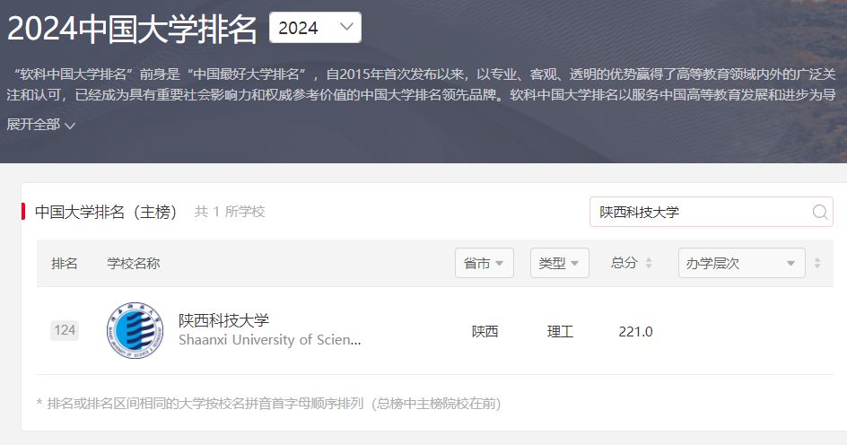This screenshot has width=847, height=445.
Task: Click the 排名 column header
Action: click(65, 263)
